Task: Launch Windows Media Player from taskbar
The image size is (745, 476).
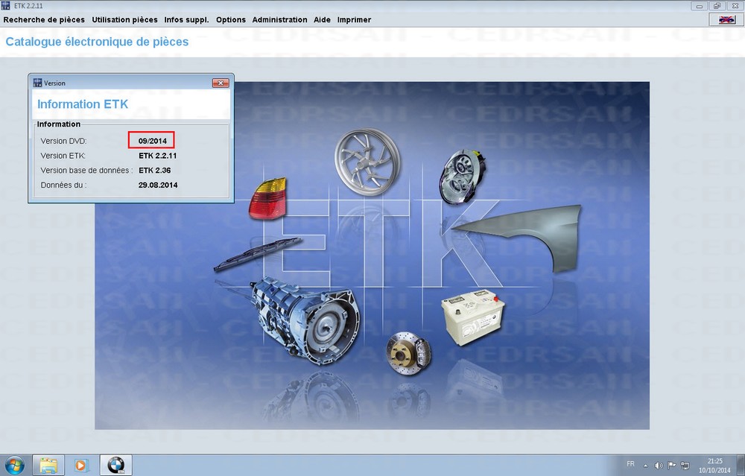Action: coord(80,465)
